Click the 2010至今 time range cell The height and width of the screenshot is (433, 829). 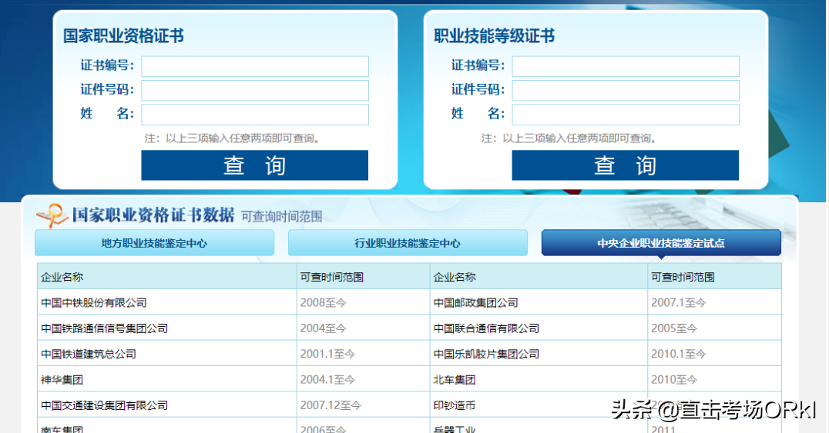tap(714, 380)
